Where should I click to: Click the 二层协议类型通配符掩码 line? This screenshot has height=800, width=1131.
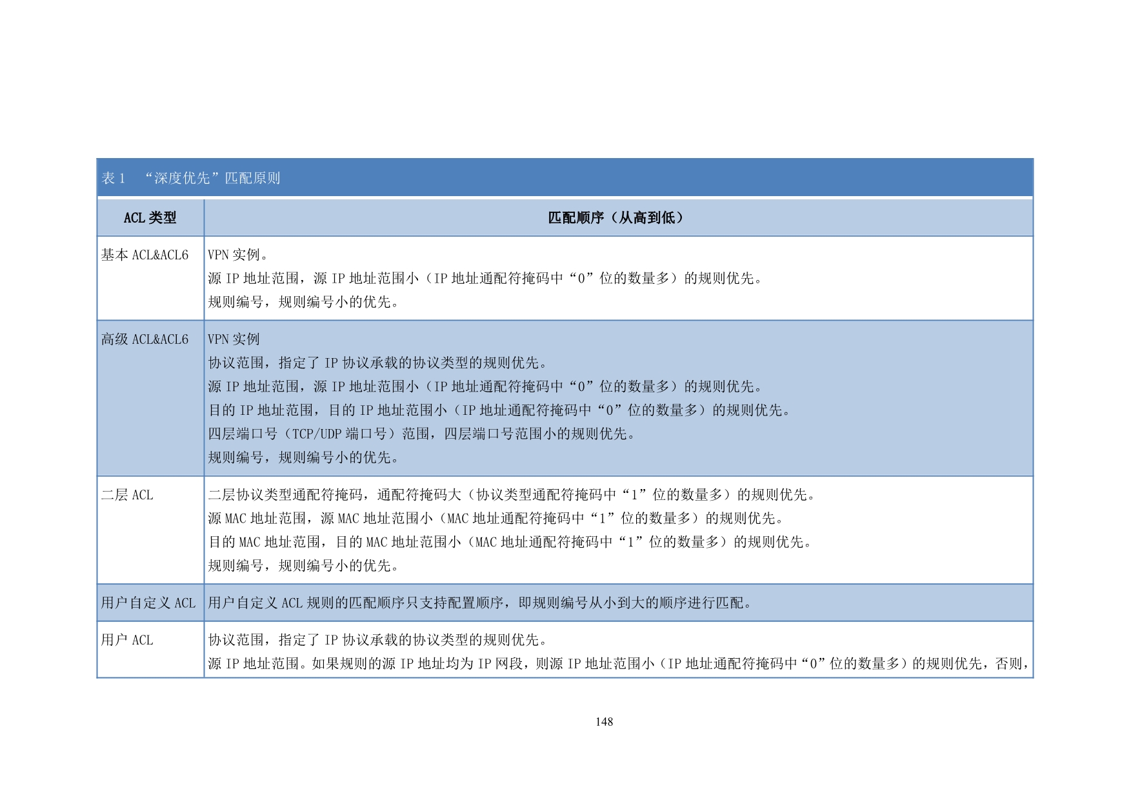click(512, 495)
